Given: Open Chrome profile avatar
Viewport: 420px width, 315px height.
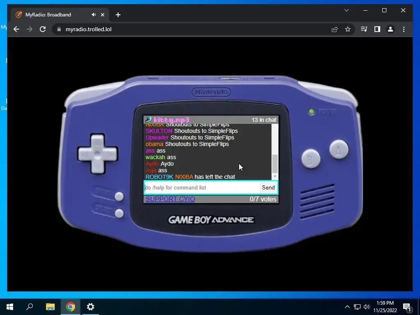Looking at the screenshot, I should (390, 29).
